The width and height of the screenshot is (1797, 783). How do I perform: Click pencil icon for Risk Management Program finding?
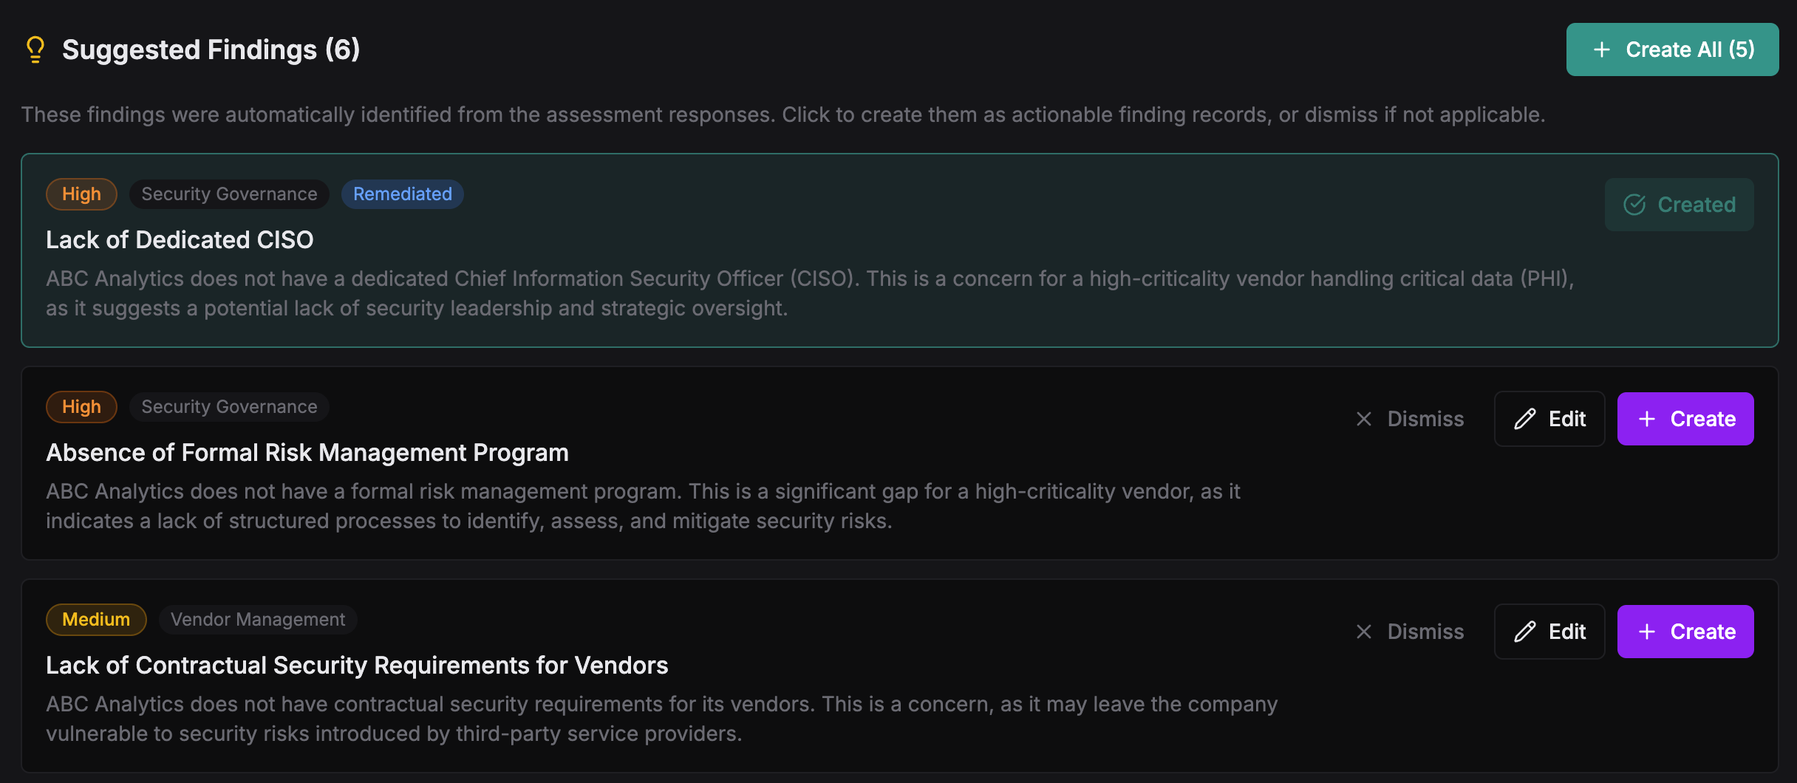pos(1525,419)
